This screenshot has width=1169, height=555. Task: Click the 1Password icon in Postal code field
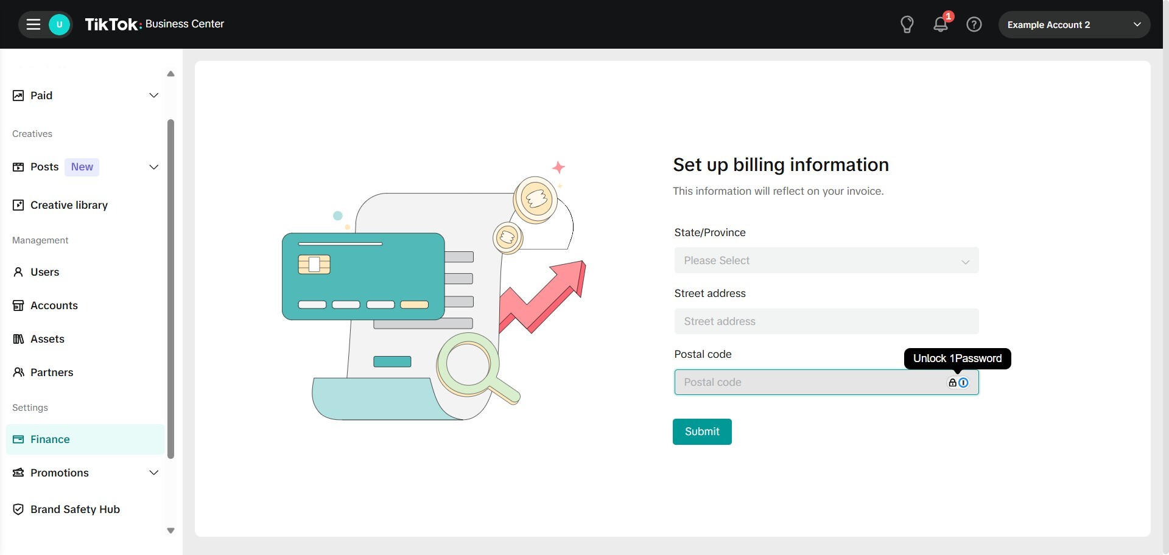963,383
